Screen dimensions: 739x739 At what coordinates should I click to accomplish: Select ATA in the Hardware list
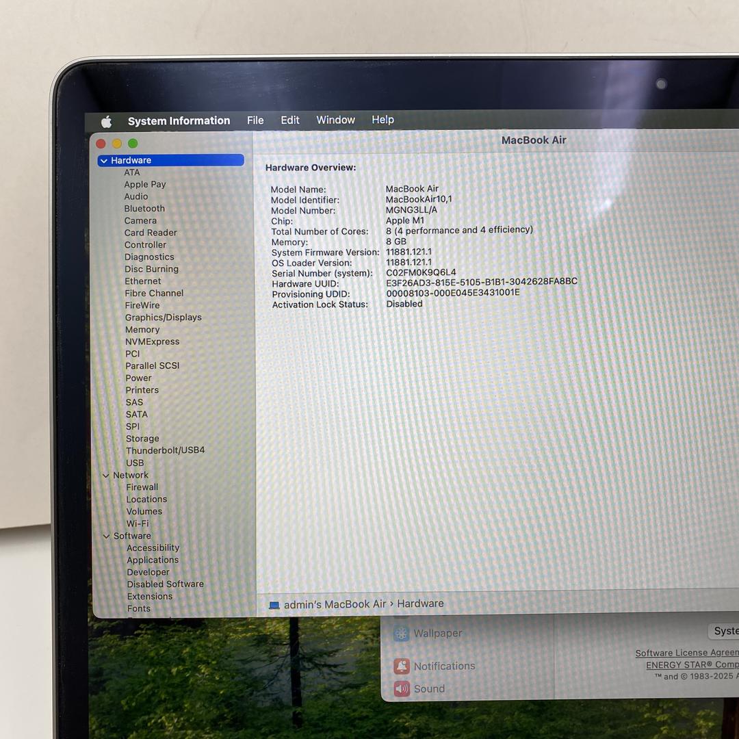click(132, 172)
